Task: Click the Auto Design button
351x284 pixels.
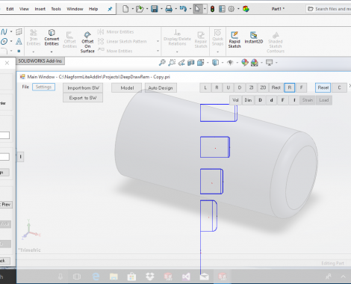Action: click(x=161, y=87)
